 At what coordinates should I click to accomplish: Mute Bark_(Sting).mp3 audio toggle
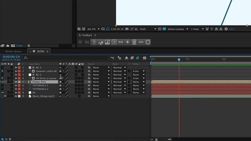[5, 96]
